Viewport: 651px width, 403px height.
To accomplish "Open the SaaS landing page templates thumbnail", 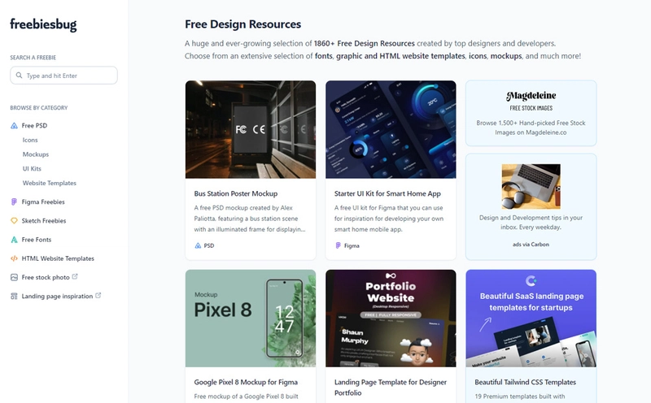I will [x=531, y=318].
